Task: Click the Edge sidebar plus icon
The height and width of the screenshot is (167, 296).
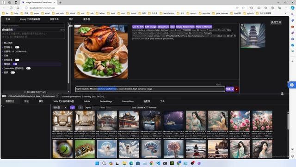Action: [292, 61]
